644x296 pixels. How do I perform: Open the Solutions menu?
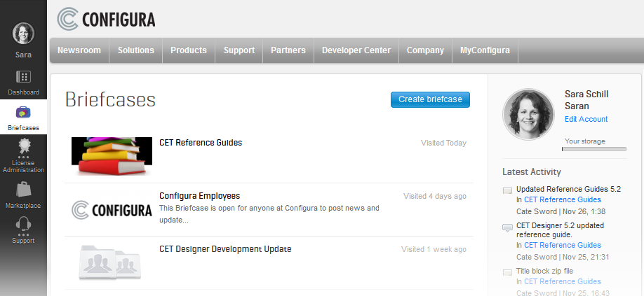(135, 50)
